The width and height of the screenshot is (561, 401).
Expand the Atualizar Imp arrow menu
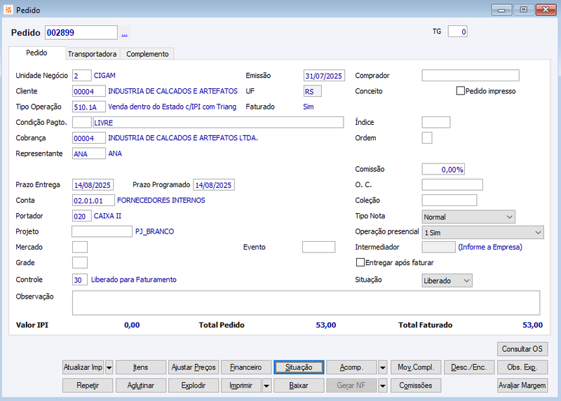pos(109,367)
